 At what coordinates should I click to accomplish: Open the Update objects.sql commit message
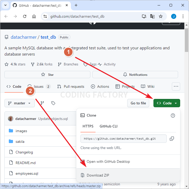tap(53, 119)
